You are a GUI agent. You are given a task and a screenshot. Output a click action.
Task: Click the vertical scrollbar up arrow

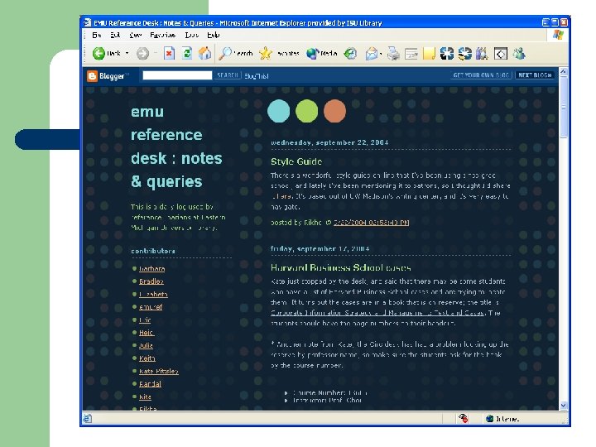pos(564,72)
